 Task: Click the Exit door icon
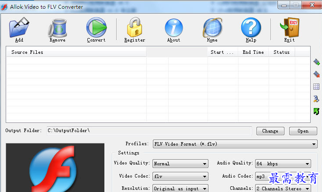(x=290, y=28)
